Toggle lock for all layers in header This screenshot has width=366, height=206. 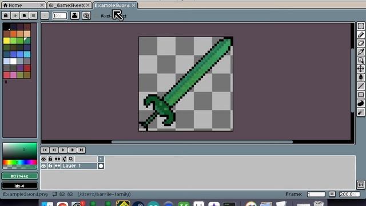click(50, 159)
